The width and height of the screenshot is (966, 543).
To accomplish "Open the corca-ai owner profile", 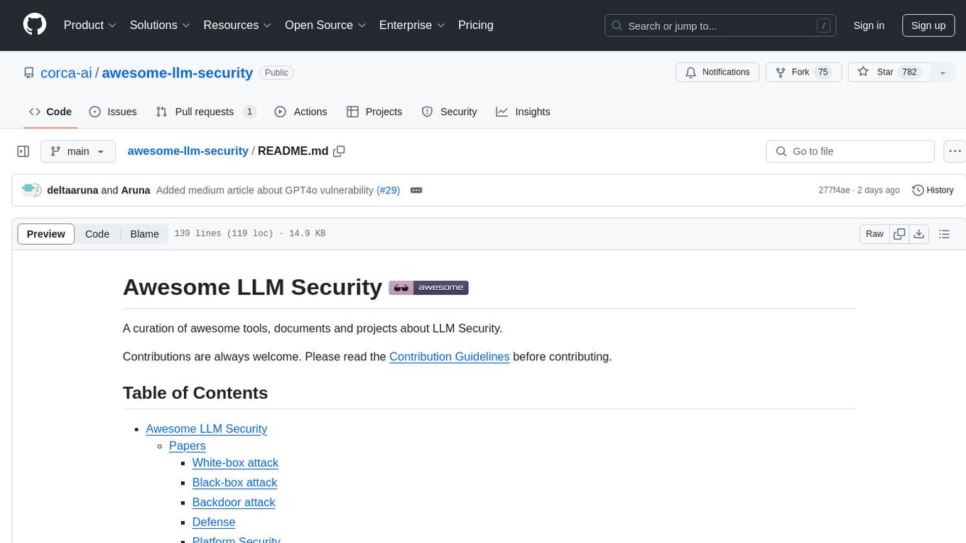I will pyautogui.click(x=66, y=72).
